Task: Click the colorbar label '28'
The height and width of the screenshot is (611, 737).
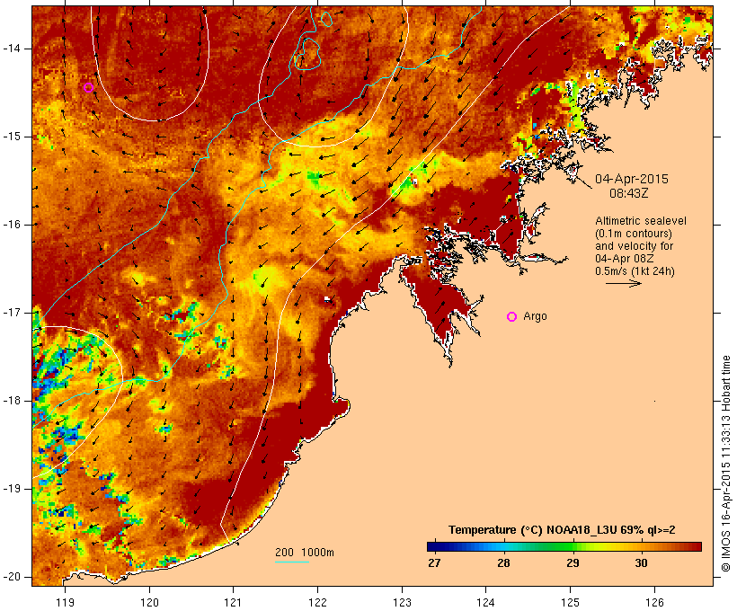Action: pyautogui.click(x=503, y=563)
